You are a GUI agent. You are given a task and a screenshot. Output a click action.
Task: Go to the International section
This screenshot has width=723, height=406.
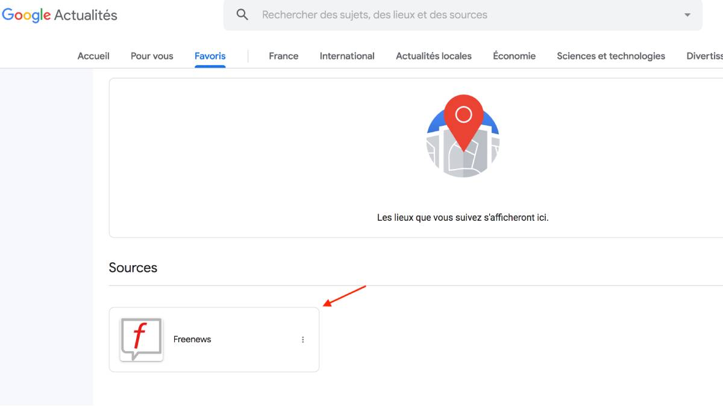347,56
